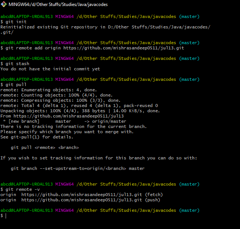The height and width of the screenshot is (229, 240).
Task: Click the 'git pull <remote> <branch>' hint
Action: coord(45,147)
